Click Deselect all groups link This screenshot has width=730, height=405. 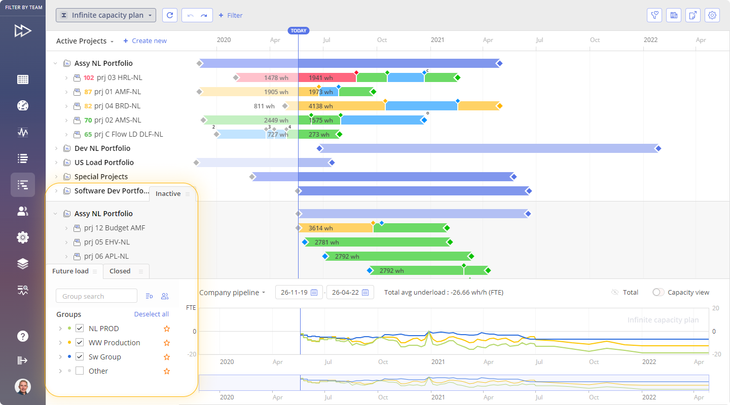[x=151, y=314]
